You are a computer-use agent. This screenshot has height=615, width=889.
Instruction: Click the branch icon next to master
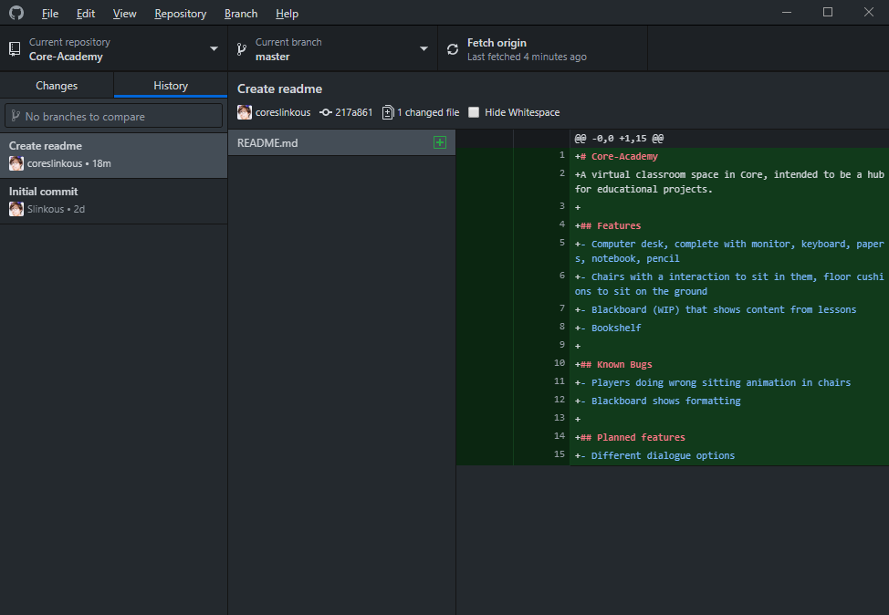pyautogui.click(x=242, y=50)
